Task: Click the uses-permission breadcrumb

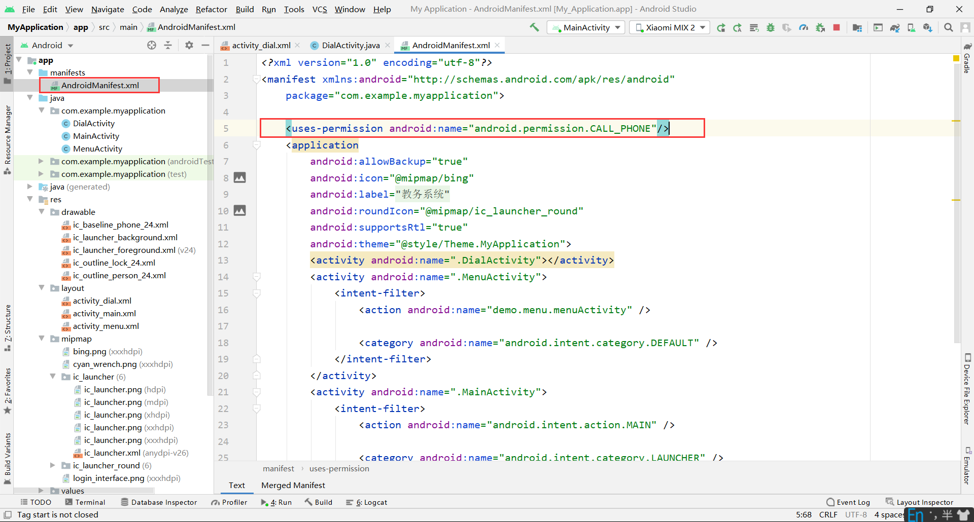Action: point(339,468)
